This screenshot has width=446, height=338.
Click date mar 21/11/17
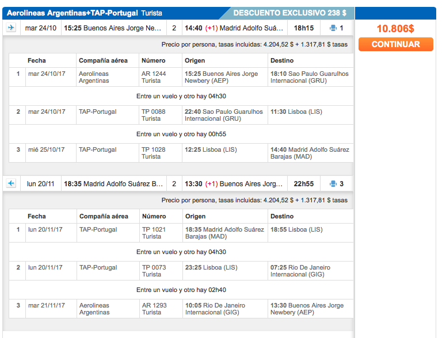(47, 305)
